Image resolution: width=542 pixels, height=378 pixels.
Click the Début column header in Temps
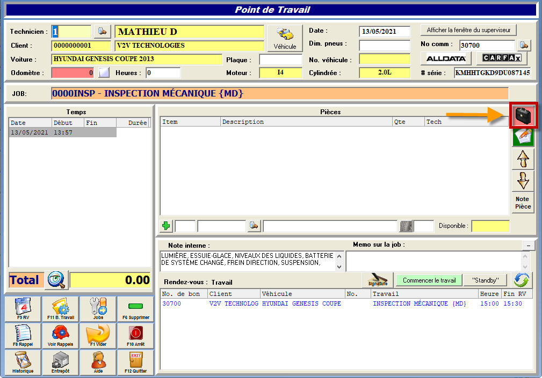[68, 123]
